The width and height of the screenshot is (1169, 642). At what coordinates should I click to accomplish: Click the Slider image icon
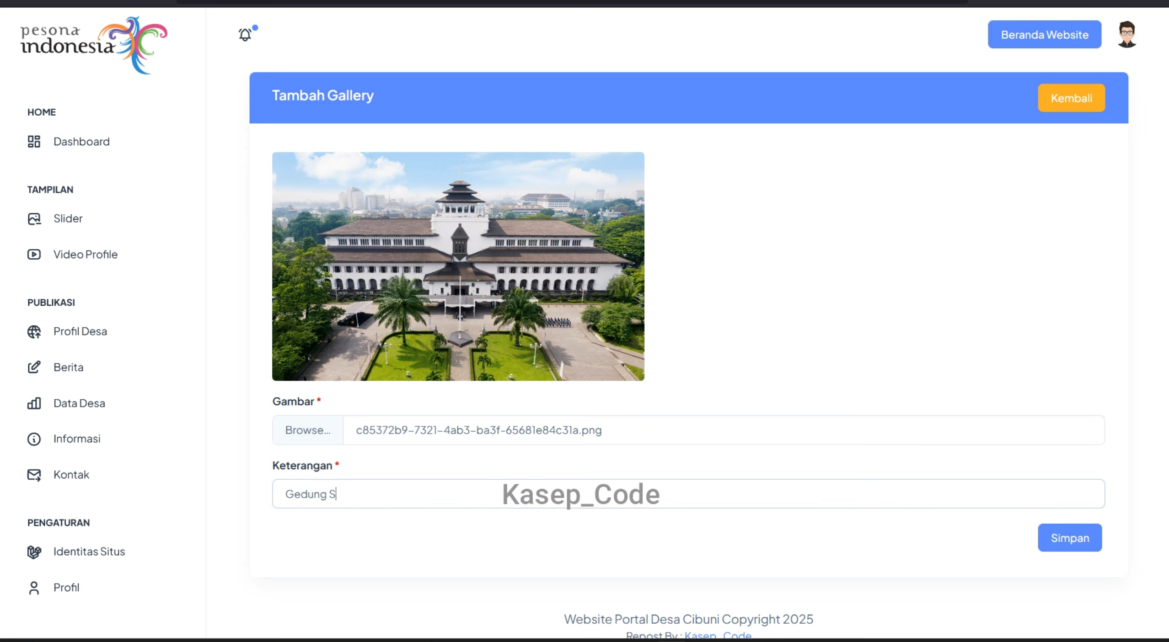(34, 219)
